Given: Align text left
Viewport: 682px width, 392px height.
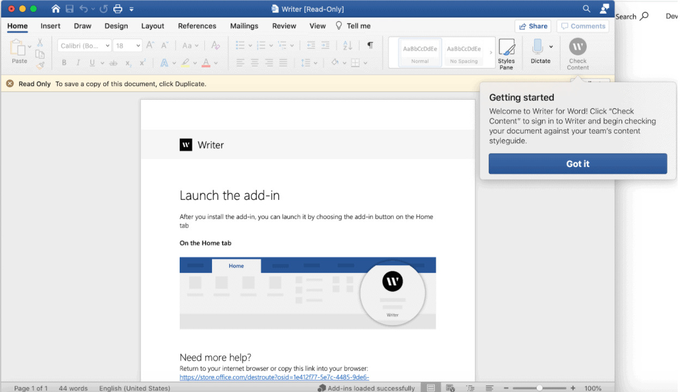Looking at the screenshot, I should pyautogui.click(x=240, y=63).
